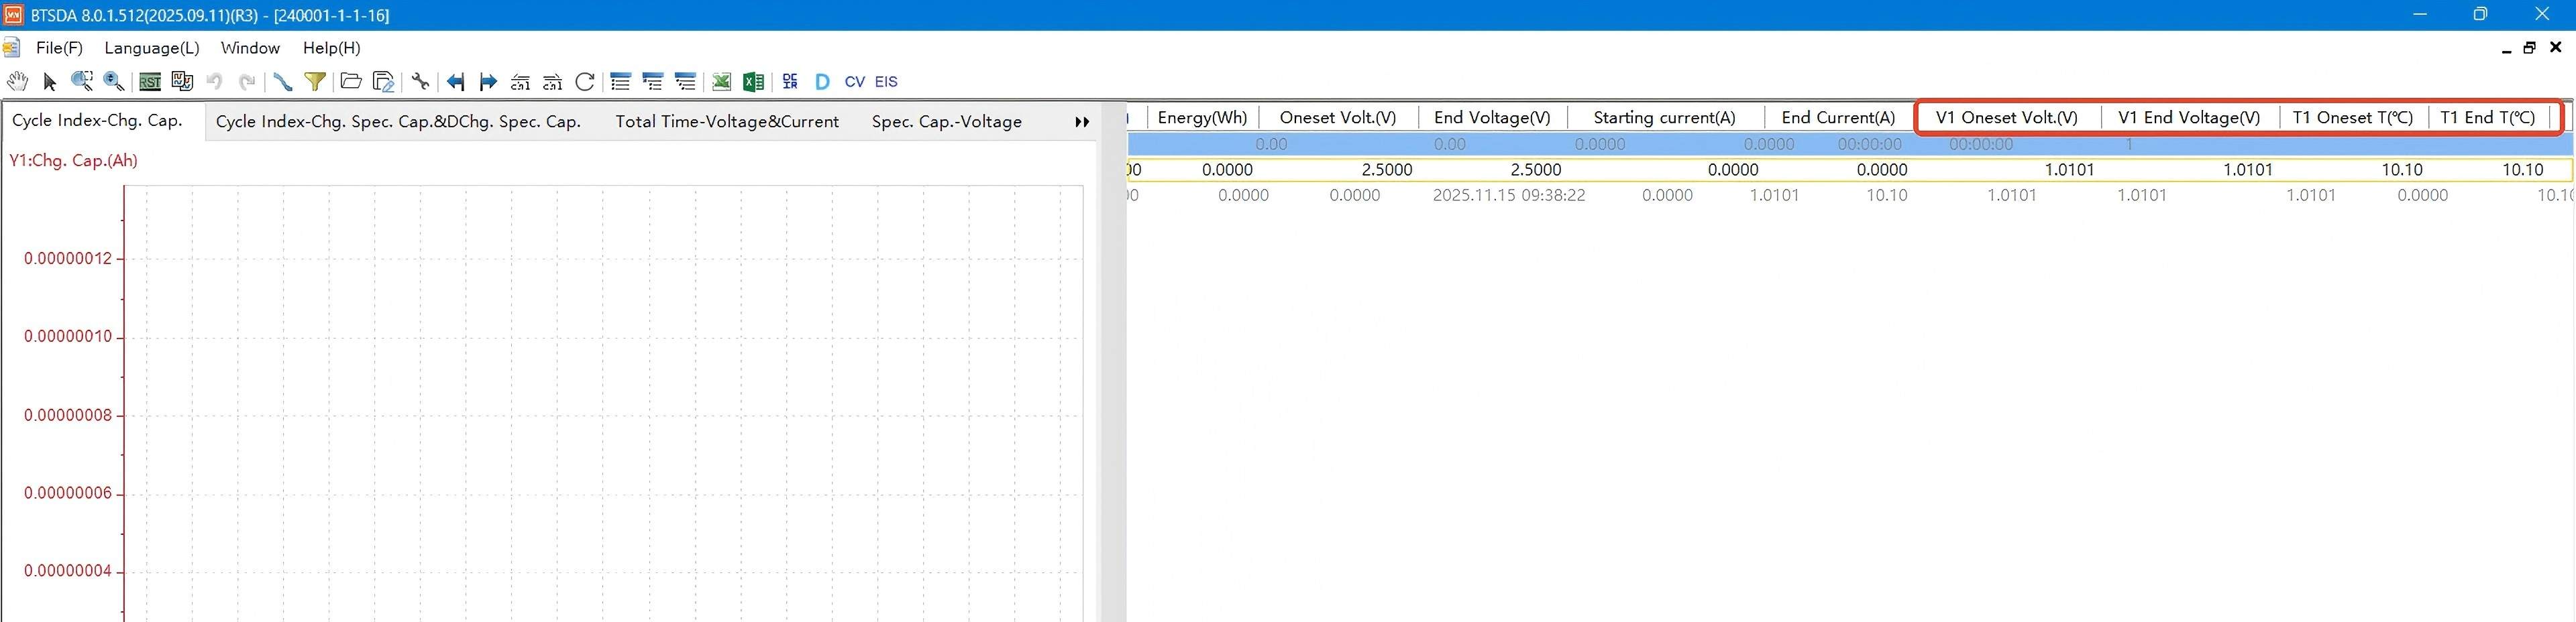2576x622 pixels.
Task: Select the arrow pointer tool
Action: (50, 82)
